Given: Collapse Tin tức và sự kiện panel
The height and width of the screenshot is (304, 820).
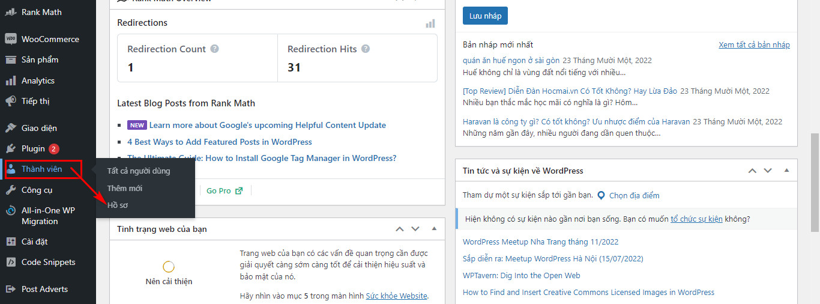Looking at the screenshot, I should 787,171.
